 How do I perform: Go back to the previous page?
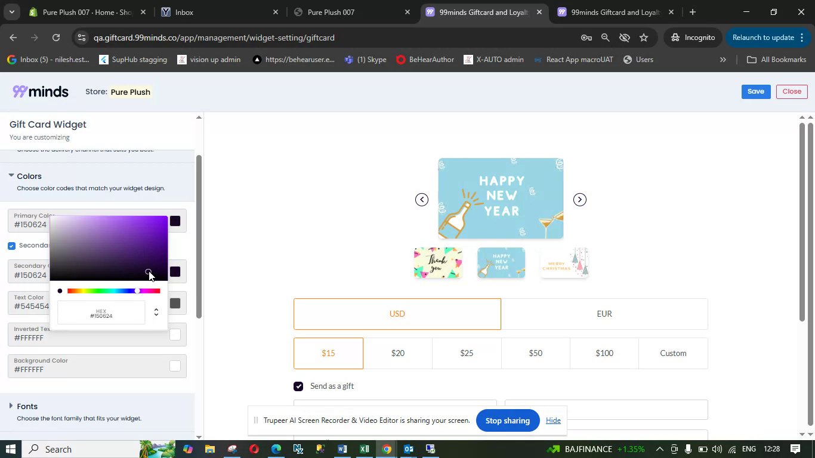coord(13,38)
